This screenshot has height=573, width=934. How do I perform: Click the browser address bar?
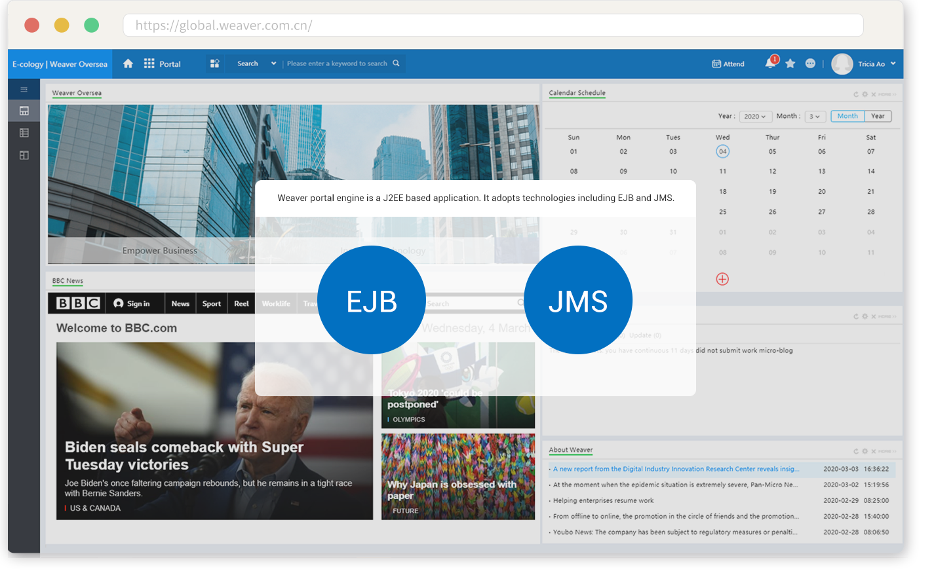tap(493, 26)
